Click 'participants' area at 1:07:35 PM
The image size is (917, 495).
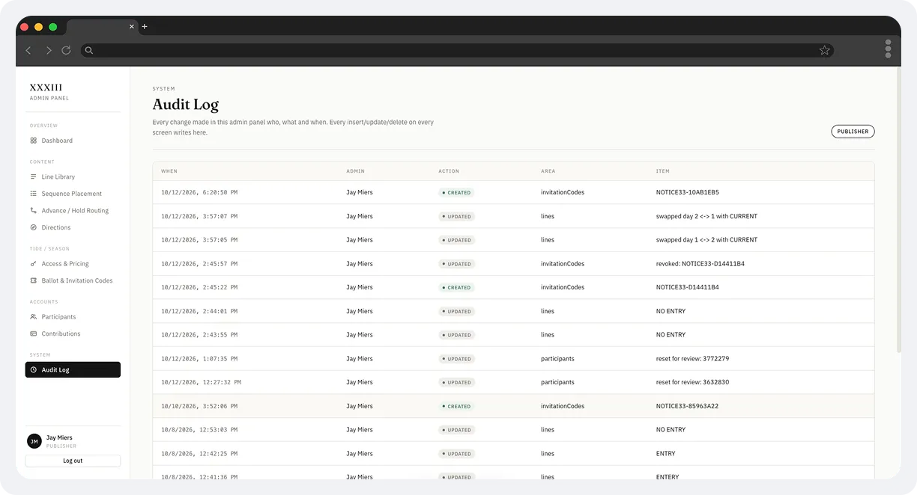point(557,359)
